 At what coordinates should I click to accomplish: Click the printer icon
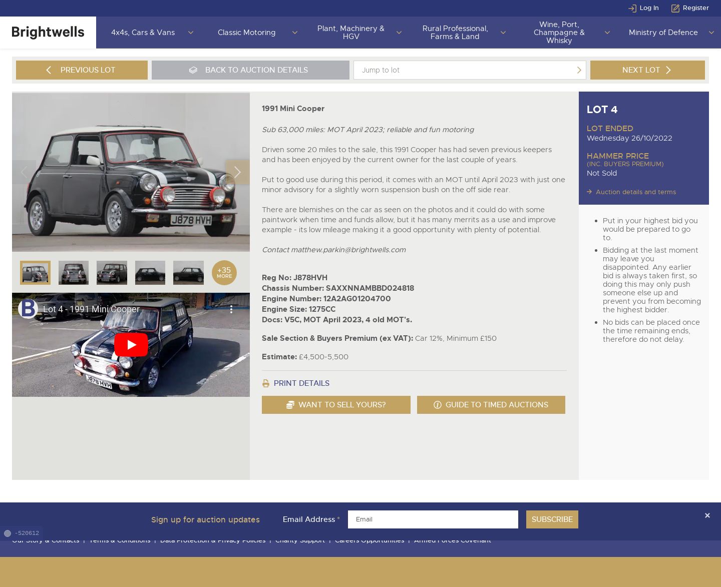[x=266, y=383]
